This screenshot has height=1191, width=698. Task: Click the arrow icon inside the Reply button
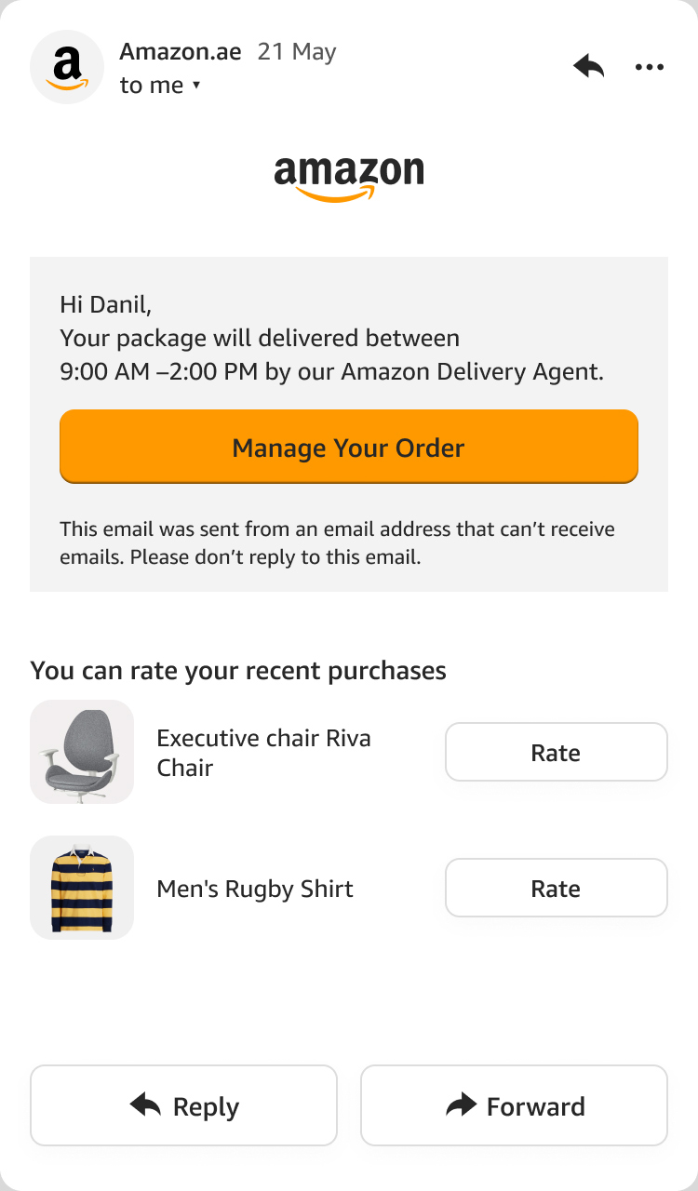tap(145, 1104)
